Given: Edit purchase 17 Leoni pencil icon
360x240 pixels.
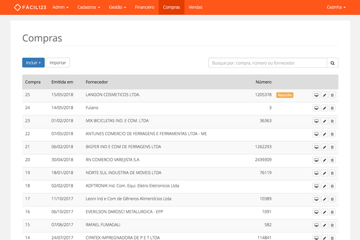Looking at the screenshot, I should coord(324,199).
